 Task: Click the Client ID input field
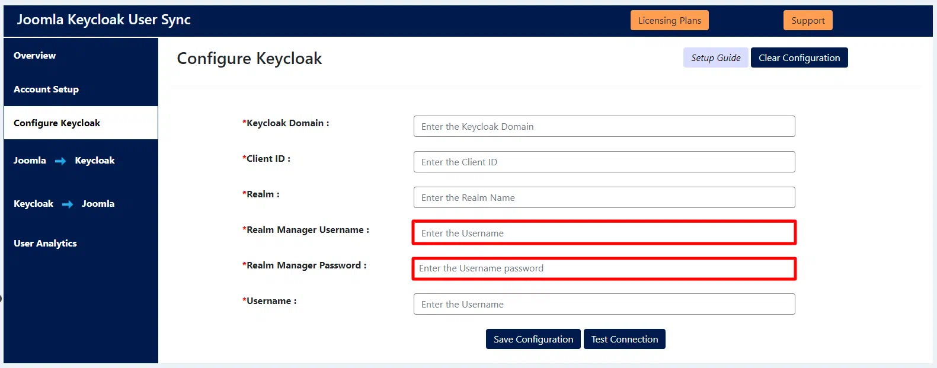coord(604,162)
